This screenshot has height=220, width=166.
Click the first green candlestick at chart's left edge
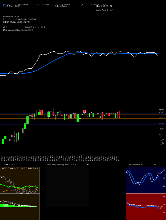click(x=3, y=141)
